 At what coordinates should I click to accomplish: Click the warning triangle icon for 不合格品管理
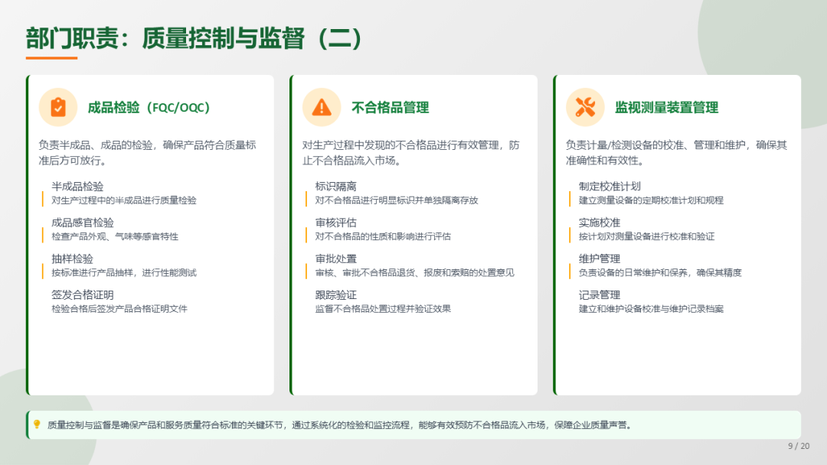tap(322, 107)
